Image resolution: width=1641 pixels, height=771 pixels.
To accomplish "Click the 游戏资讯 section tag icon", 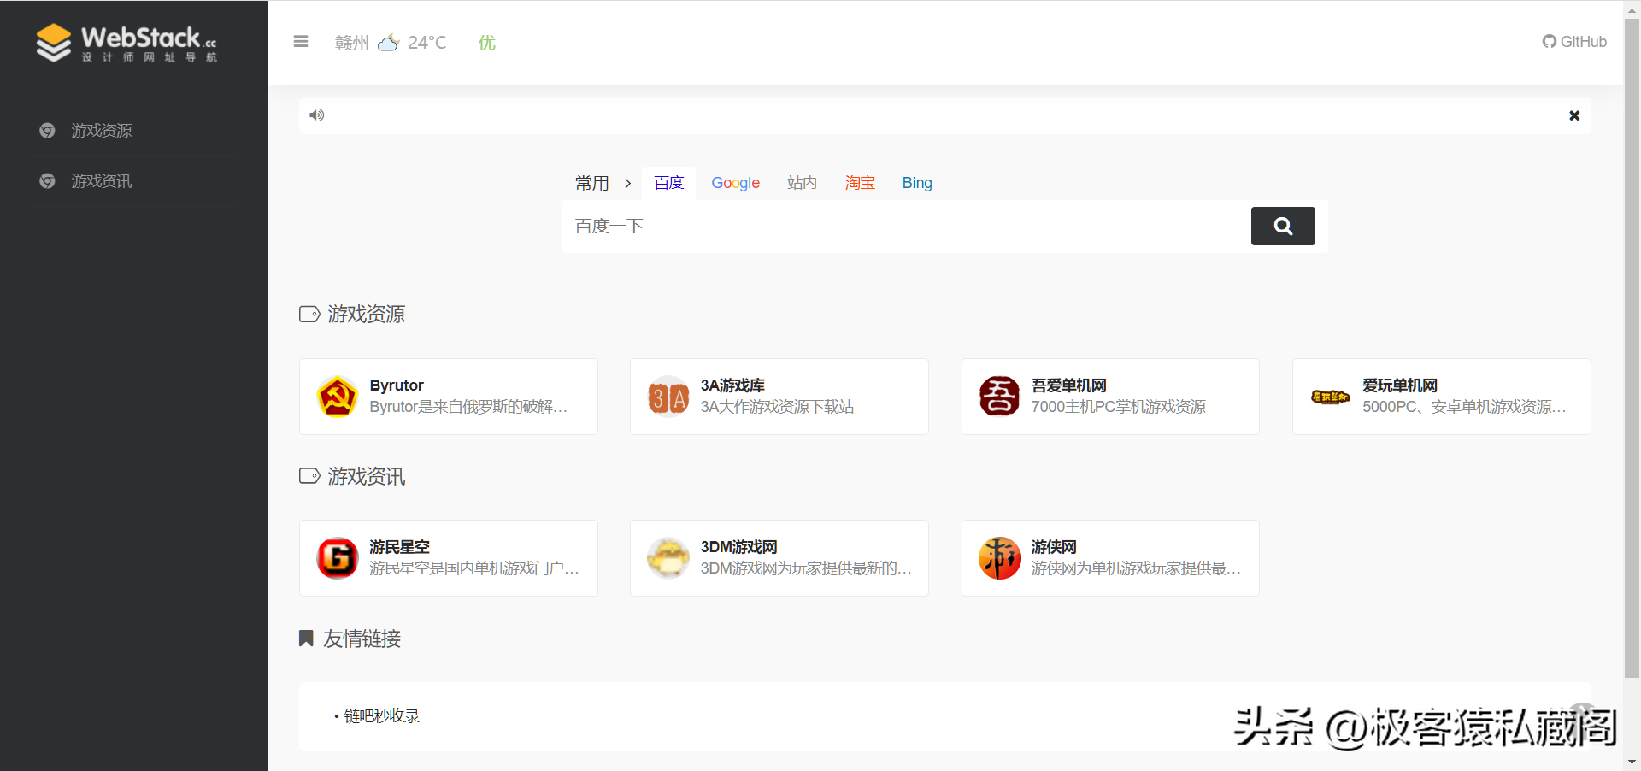I will tap(309, 476).
